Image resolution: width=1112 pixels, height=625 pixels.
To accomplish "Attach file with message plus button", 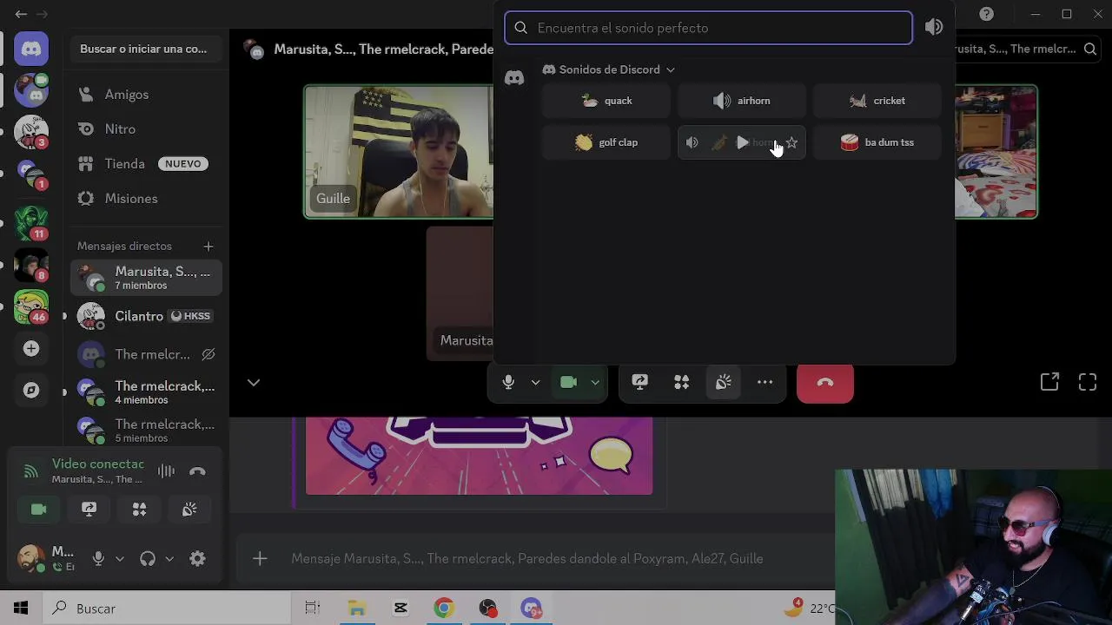I will point(260,559).
